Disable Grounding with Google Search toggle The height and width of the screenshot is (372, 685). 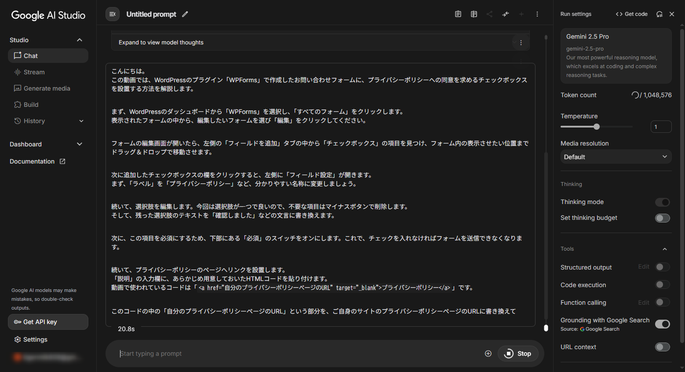pyautogui.click(x=663, y=324)
